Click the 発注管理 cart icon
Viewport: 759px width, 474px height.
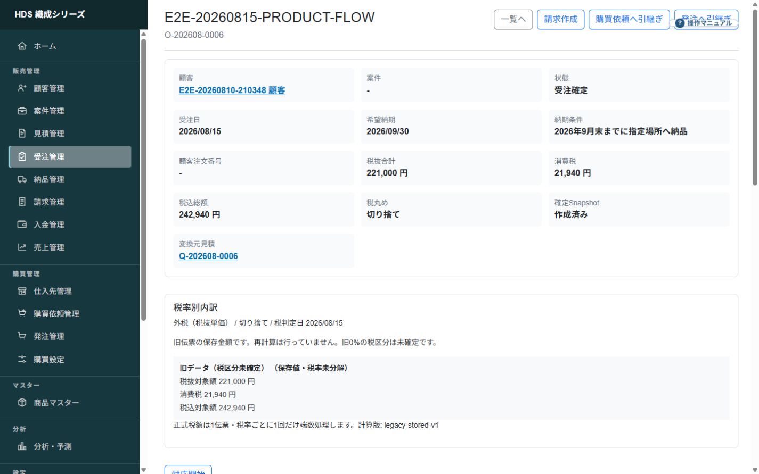(x=22, y=336)
